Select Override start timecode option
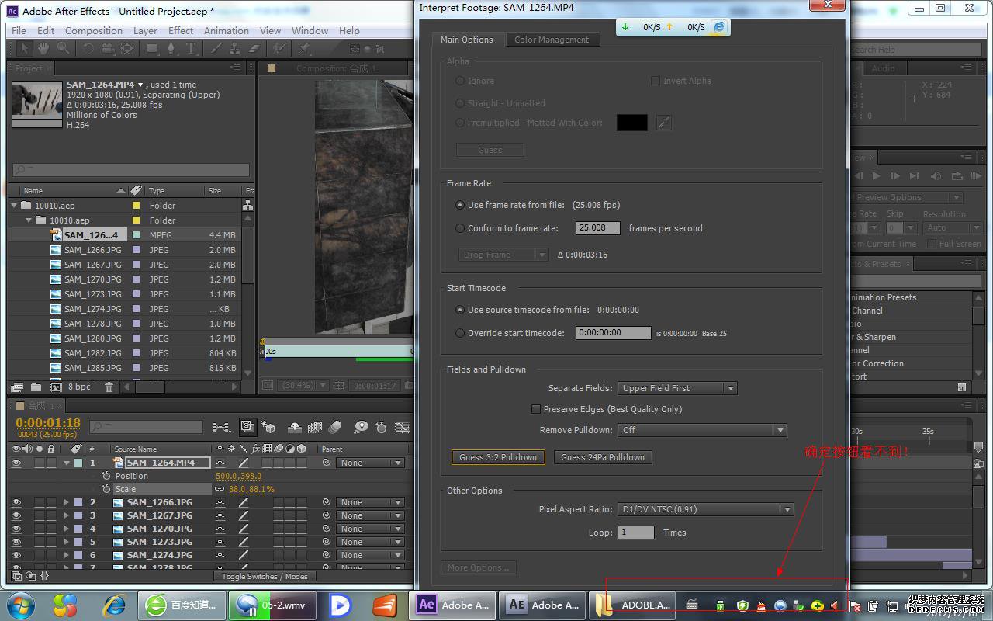This screenshot has width=993, height=621. (460, 333)
